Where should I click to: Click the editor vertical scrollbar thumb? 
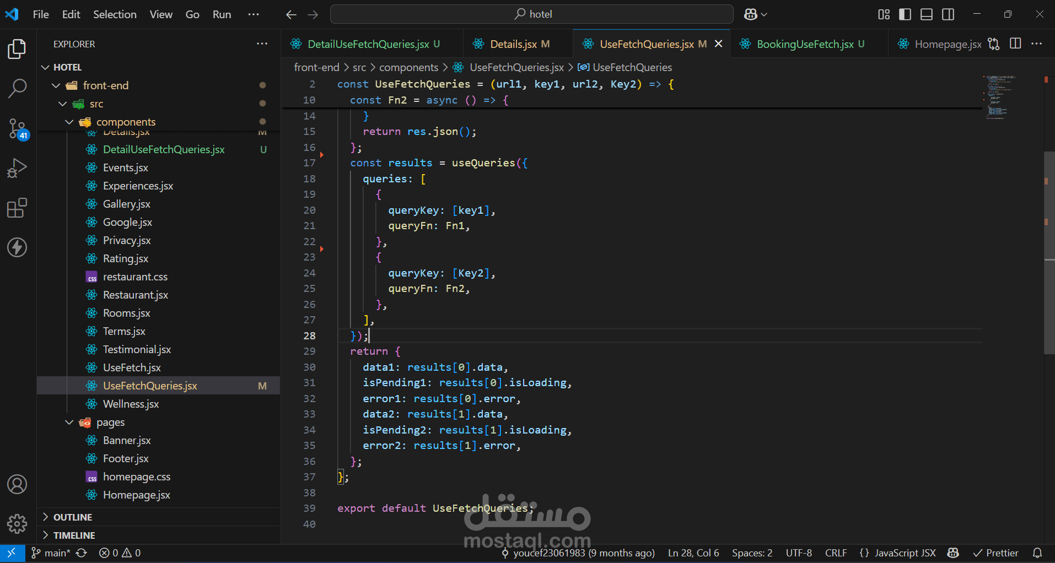tap(1049, 252)
